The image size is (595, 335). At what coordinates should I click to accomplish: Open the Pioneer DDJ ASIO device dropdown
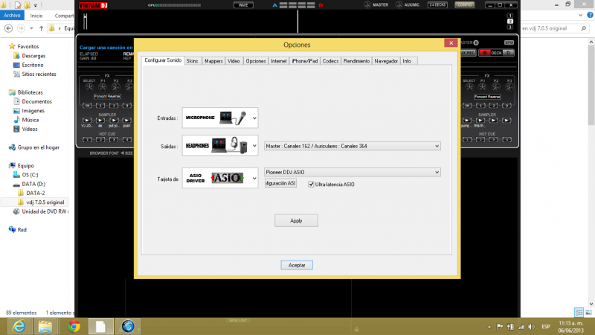352,172
